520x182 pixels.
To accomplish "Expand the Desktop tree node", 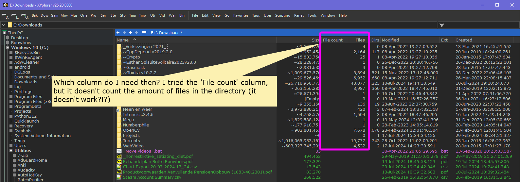I will 8,38.
